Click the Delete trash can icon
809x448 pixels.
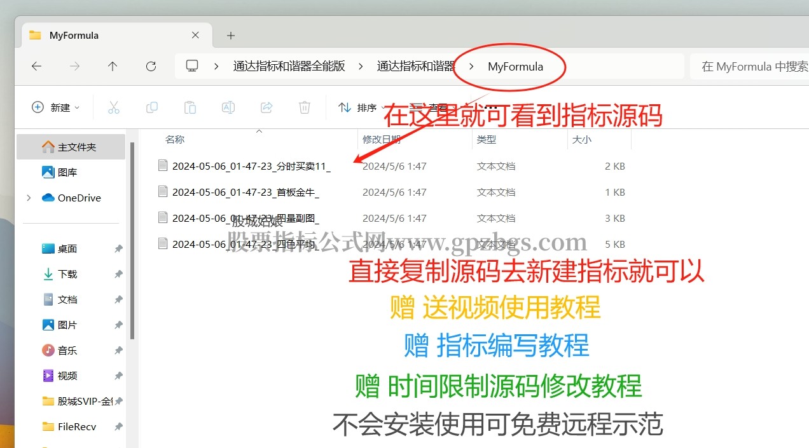click(x=305, y=107)
